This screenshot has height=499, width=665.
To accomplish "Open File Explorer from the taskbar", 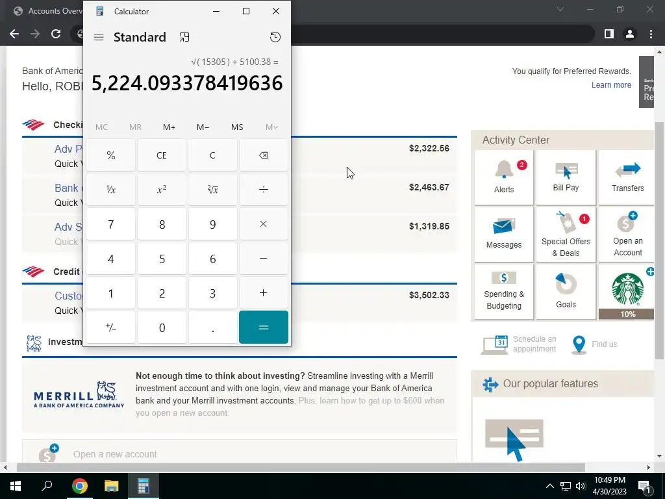I will coord(112,486).
